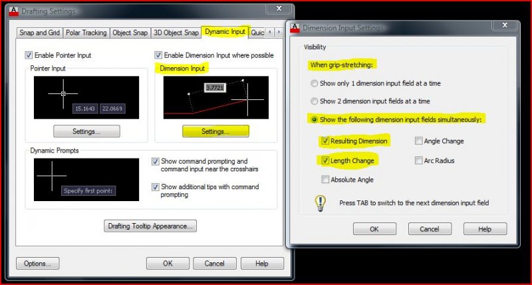Open Drafting Tooltip Appearance dialog

(150, 226)
